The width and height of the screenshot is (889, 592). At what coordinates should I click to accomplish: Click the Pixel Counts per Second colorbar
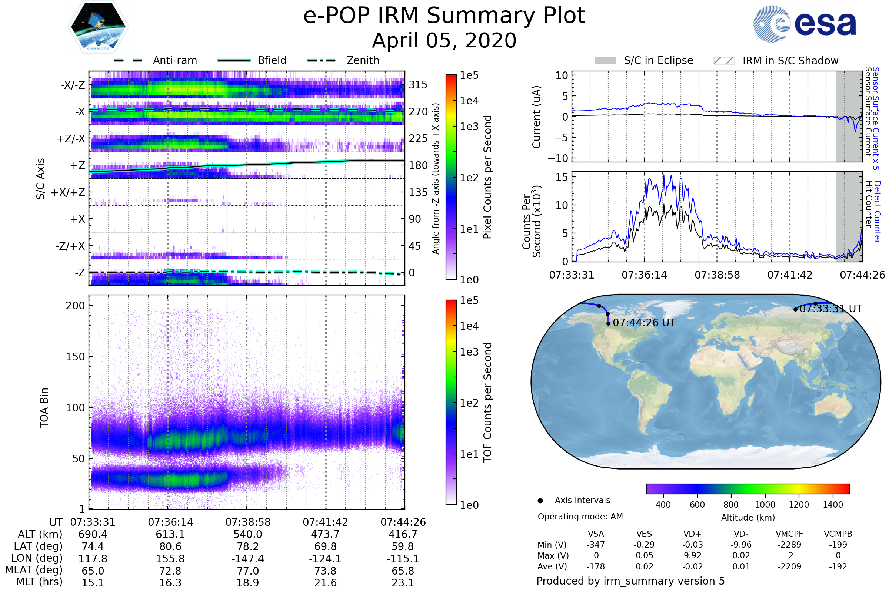coord(451,177)
